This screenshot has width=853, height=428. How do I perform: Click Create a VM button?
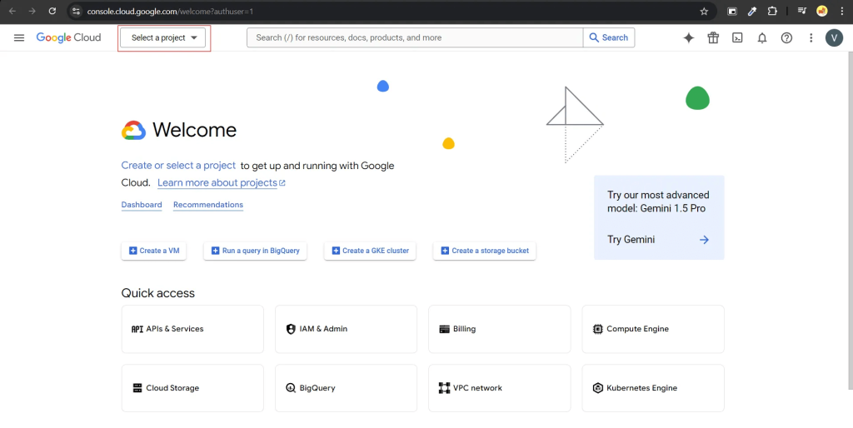(x=154, y=251)
